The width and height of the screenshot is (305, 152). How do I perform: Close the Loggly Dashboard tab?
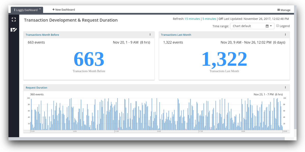pyautogui.click(x=40, y=9)
